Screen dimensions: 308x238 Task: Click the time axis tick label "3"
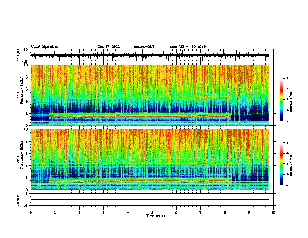point(103,212)
